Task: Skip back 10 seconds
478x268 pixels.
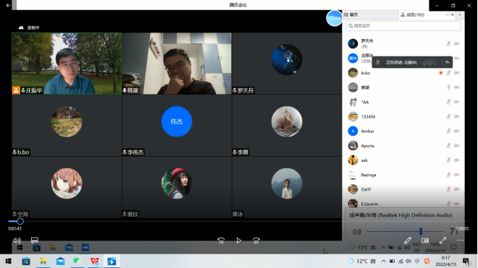Action: click(x=221, y=241)
